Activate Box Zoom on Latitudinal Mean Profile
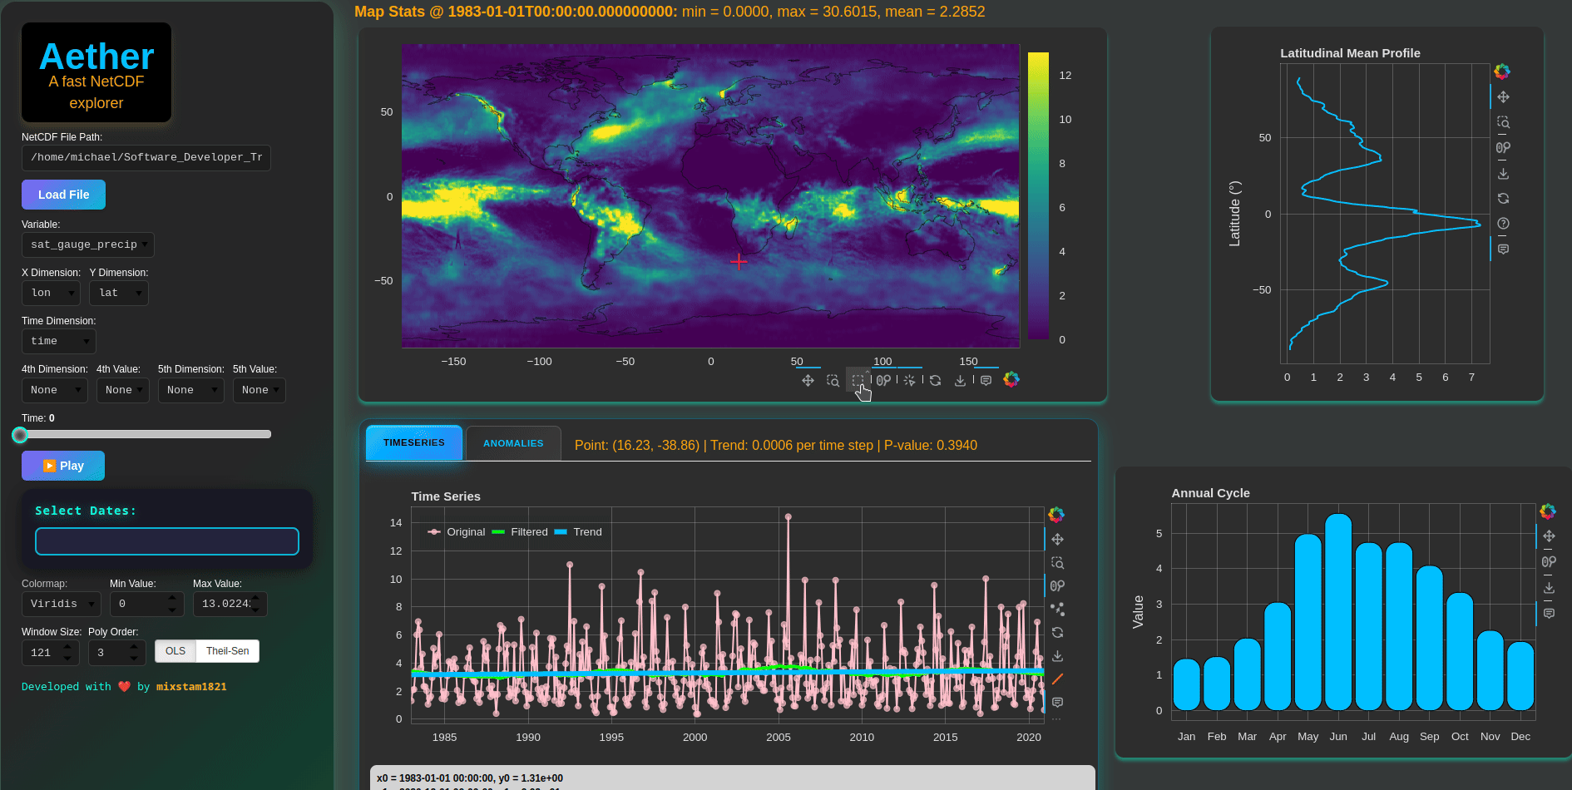Viewport: 1572px width, 790px height. 1503,122
